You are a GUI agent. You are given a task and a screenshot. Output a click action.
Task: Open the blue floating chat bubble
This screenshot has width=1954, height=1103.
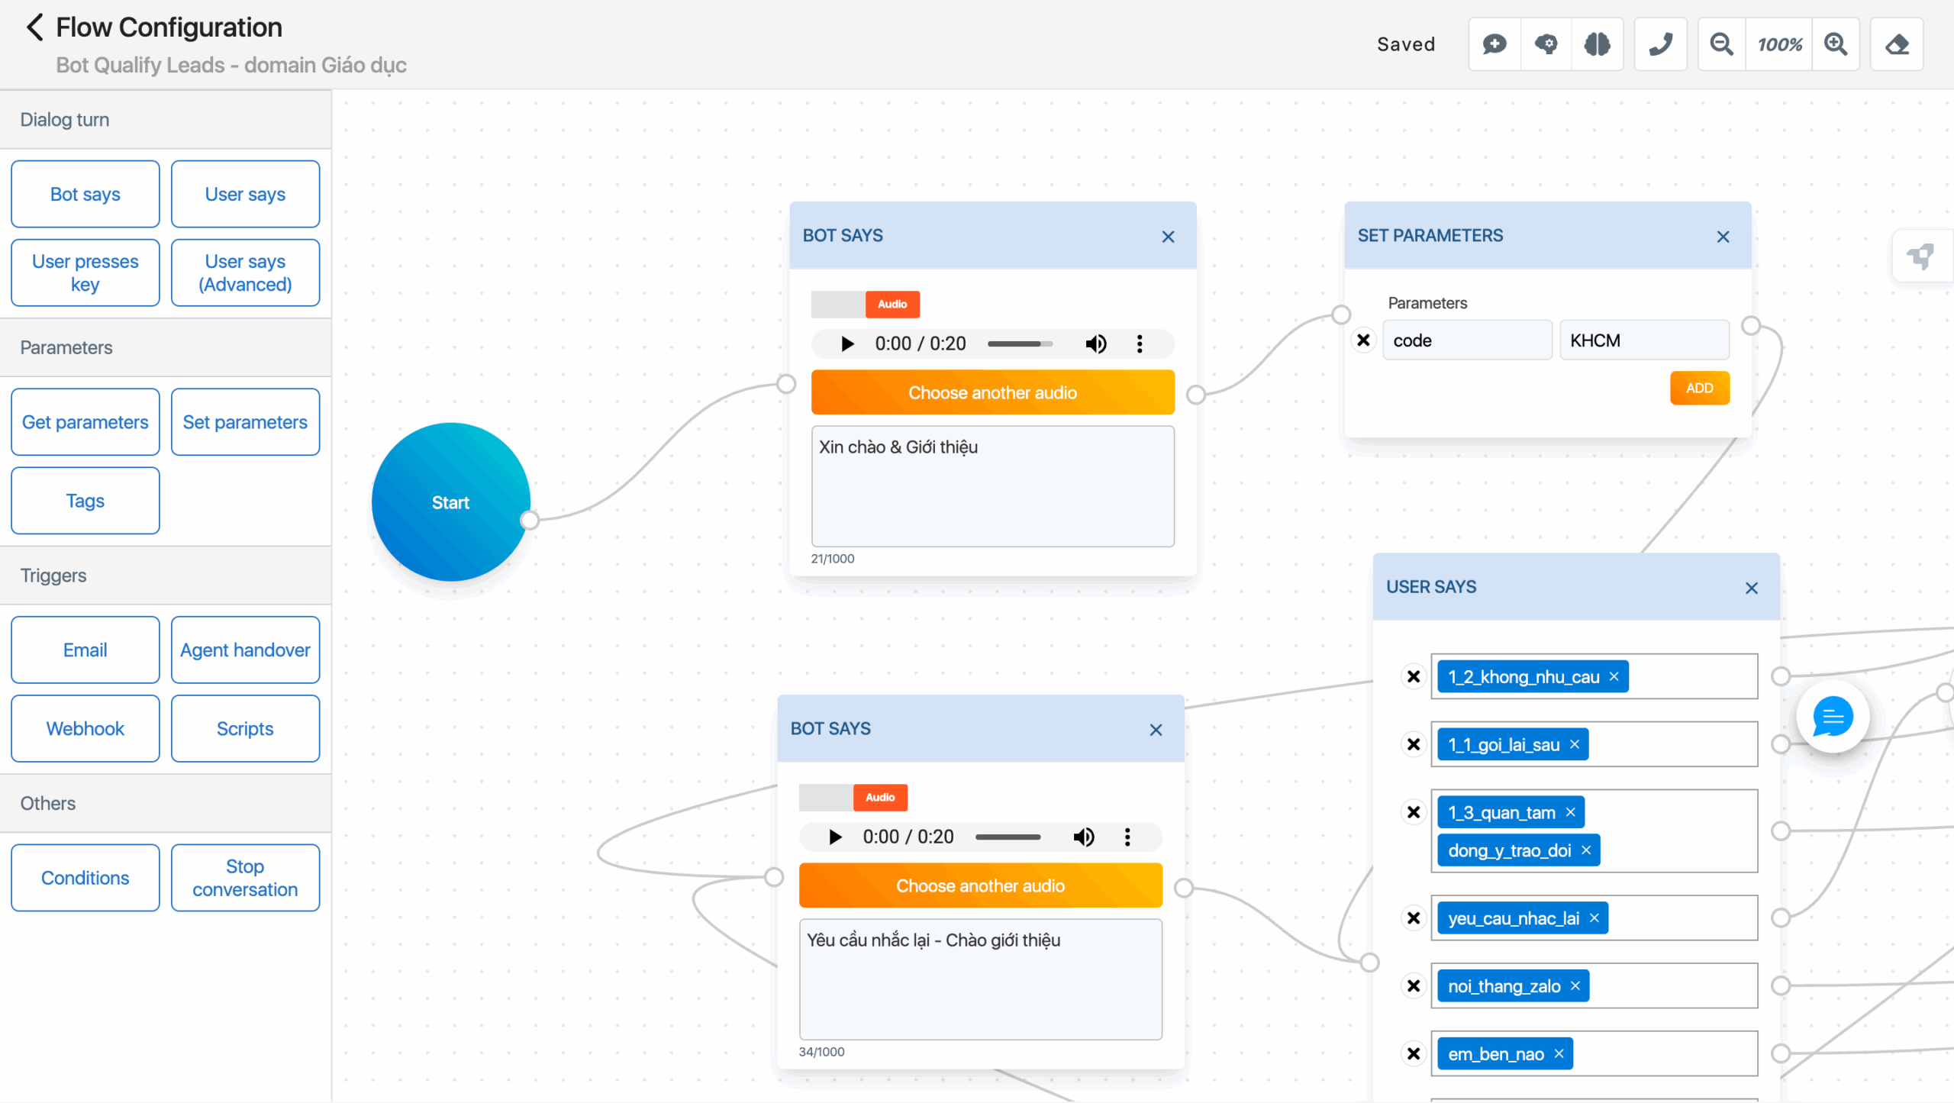click(1833, 717)
